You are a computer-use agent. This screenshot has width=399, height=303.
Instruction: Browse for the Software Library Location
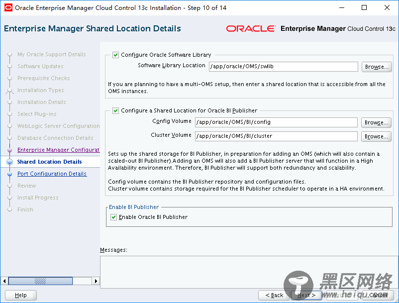point(377,67)
